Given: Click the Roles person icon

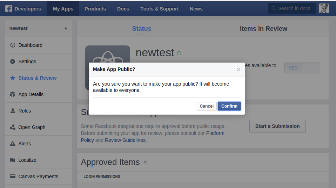Looking at the screenshot, I should (13, 111).
